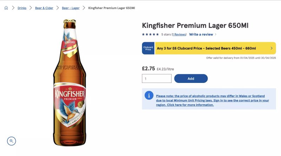This screenshot has height=156, width=281.
Task: Open Any 3 for £6 Clubcard offer banner
Action: [209, 48]
